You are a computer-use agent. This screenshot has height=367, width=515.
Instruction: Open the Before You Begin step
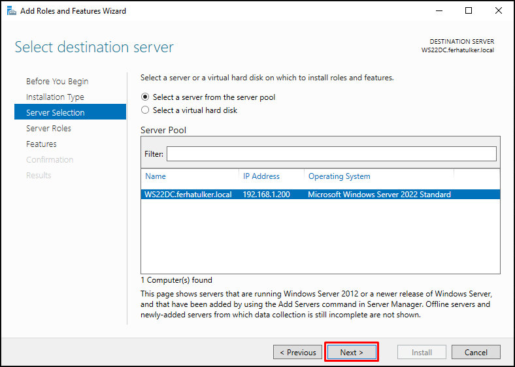coord(57,82)
